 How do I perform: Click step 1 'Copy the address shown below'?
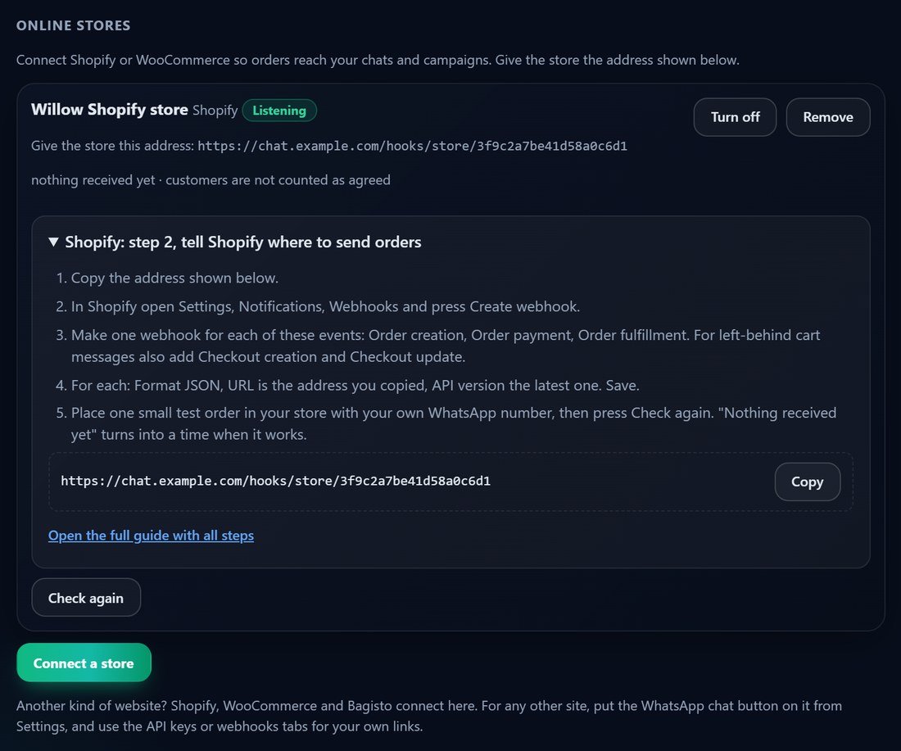coord(174,278)
